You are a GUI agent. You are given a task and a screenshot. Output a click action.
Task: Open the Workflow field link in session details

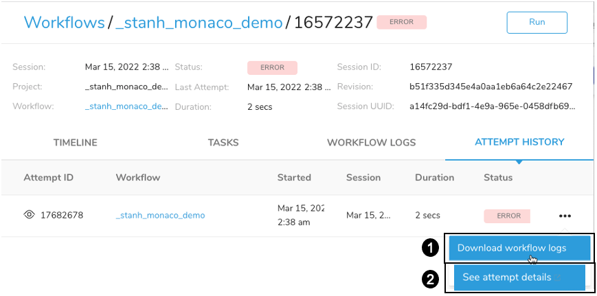pyautogui.click(x=126, y=106)
